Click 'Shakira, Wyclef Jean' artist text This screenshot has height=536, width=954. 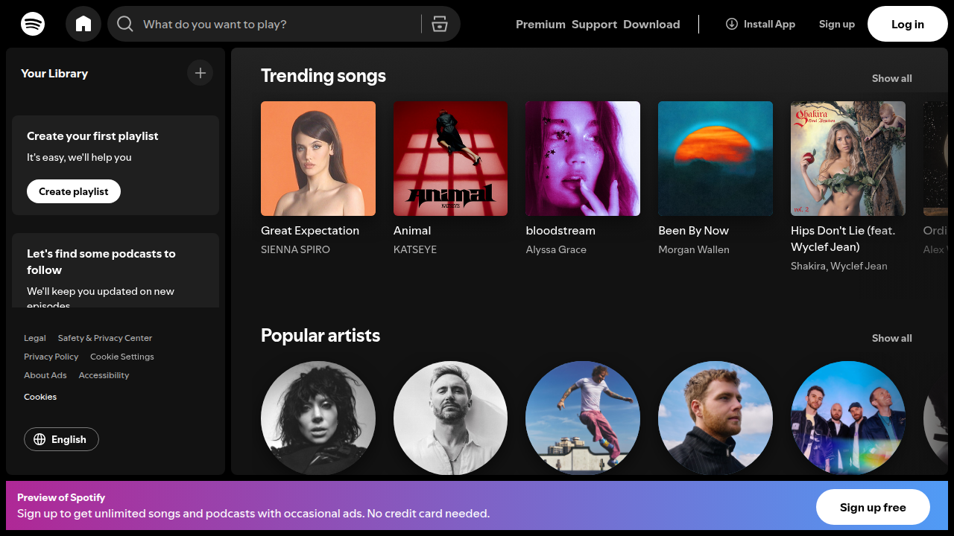click(x=839, y=266)
